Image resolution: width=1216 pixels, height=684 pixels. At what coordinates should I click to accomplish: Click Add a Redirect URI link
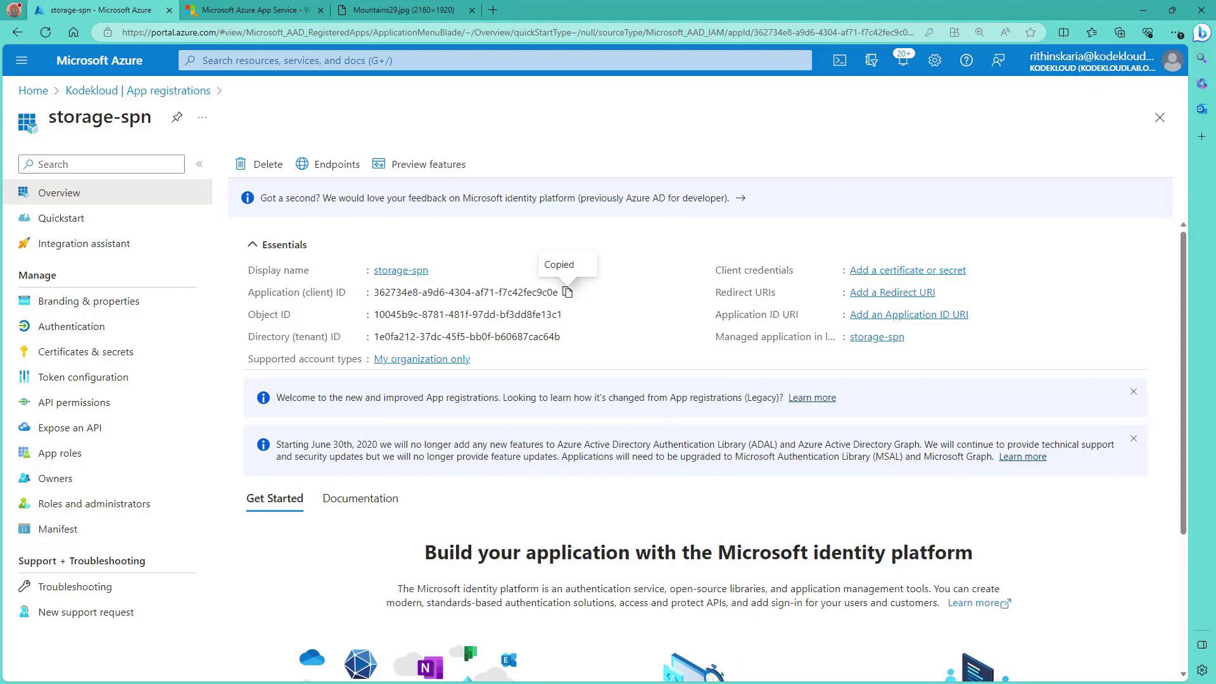[892, 292]
